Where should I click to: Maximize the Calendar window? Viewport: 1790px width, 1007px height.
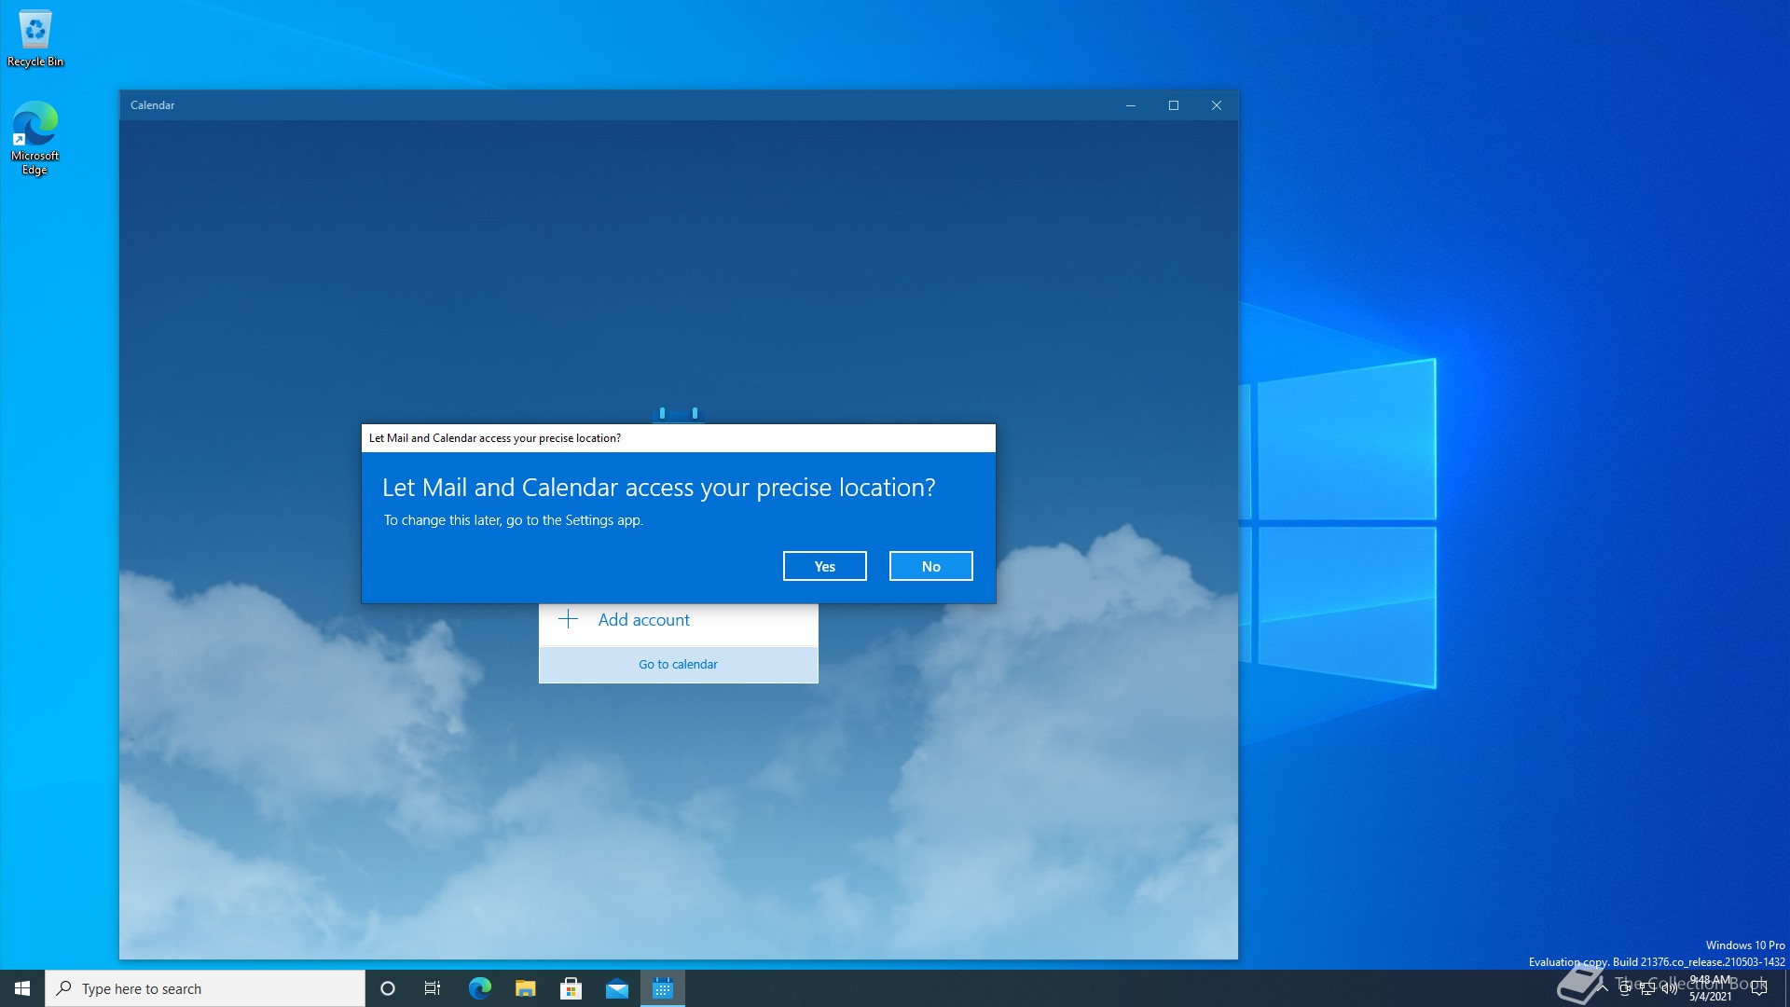[1174, 105]
